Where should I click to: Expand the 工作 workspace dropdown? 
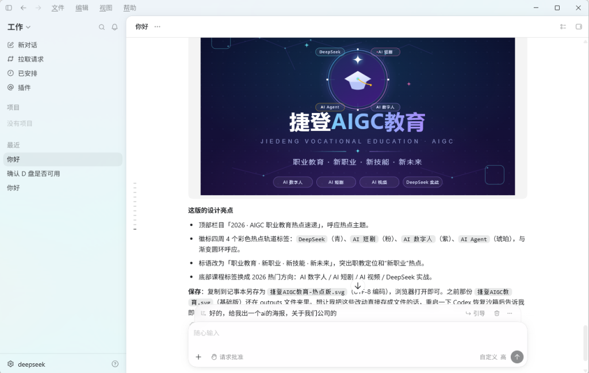(x=19, y=27)
